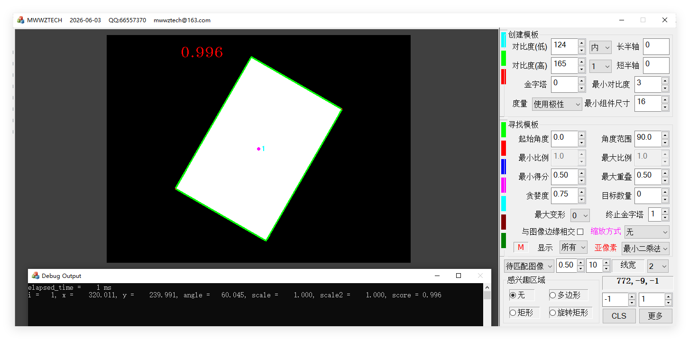
Task: Click the cyan swatch beside 创建模板
Action: click(504, 40)
